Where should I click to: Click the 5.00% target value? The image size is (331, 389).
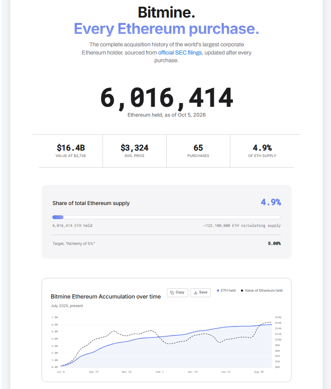click(x=274, y=243)
